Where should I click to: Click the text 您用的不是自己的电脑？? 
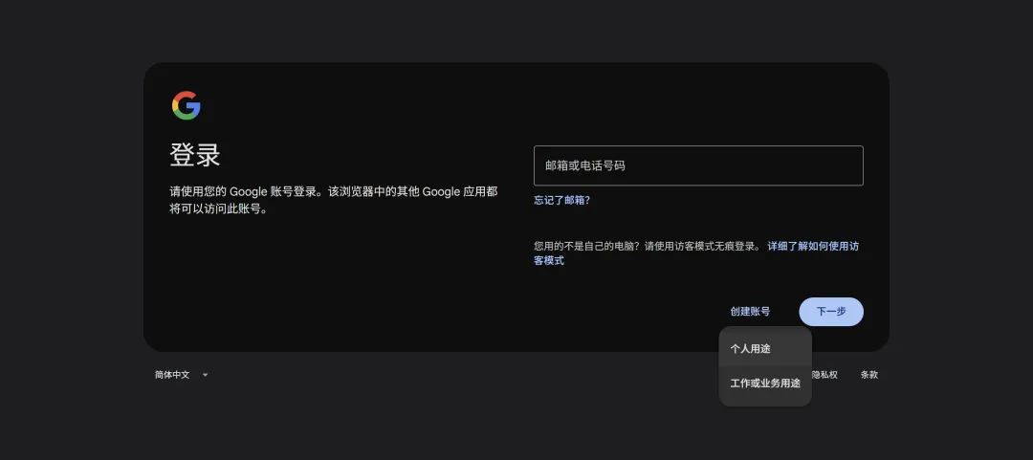pyautogui.click(x=587, y=247)
